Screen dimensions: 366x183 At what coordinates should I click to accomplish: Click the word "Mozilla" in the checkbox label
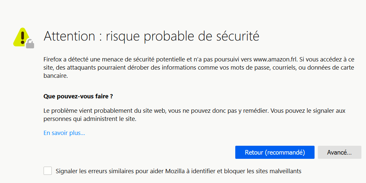(x=177, y=171)
